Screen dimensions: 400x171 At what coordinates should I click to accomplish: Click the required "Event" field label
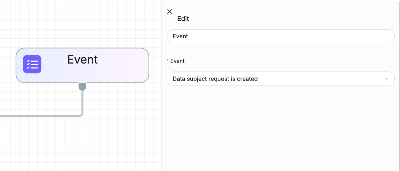pyautogui.click(x=178, y=61)
